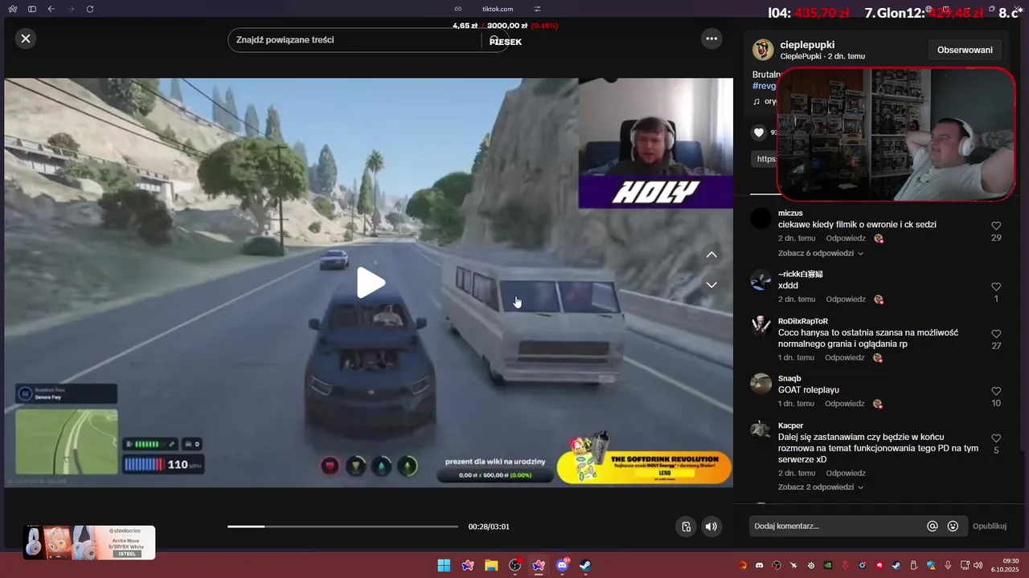Insert a mention with the @ icon
Screen dimensions: 1029x578
point(933,527)
